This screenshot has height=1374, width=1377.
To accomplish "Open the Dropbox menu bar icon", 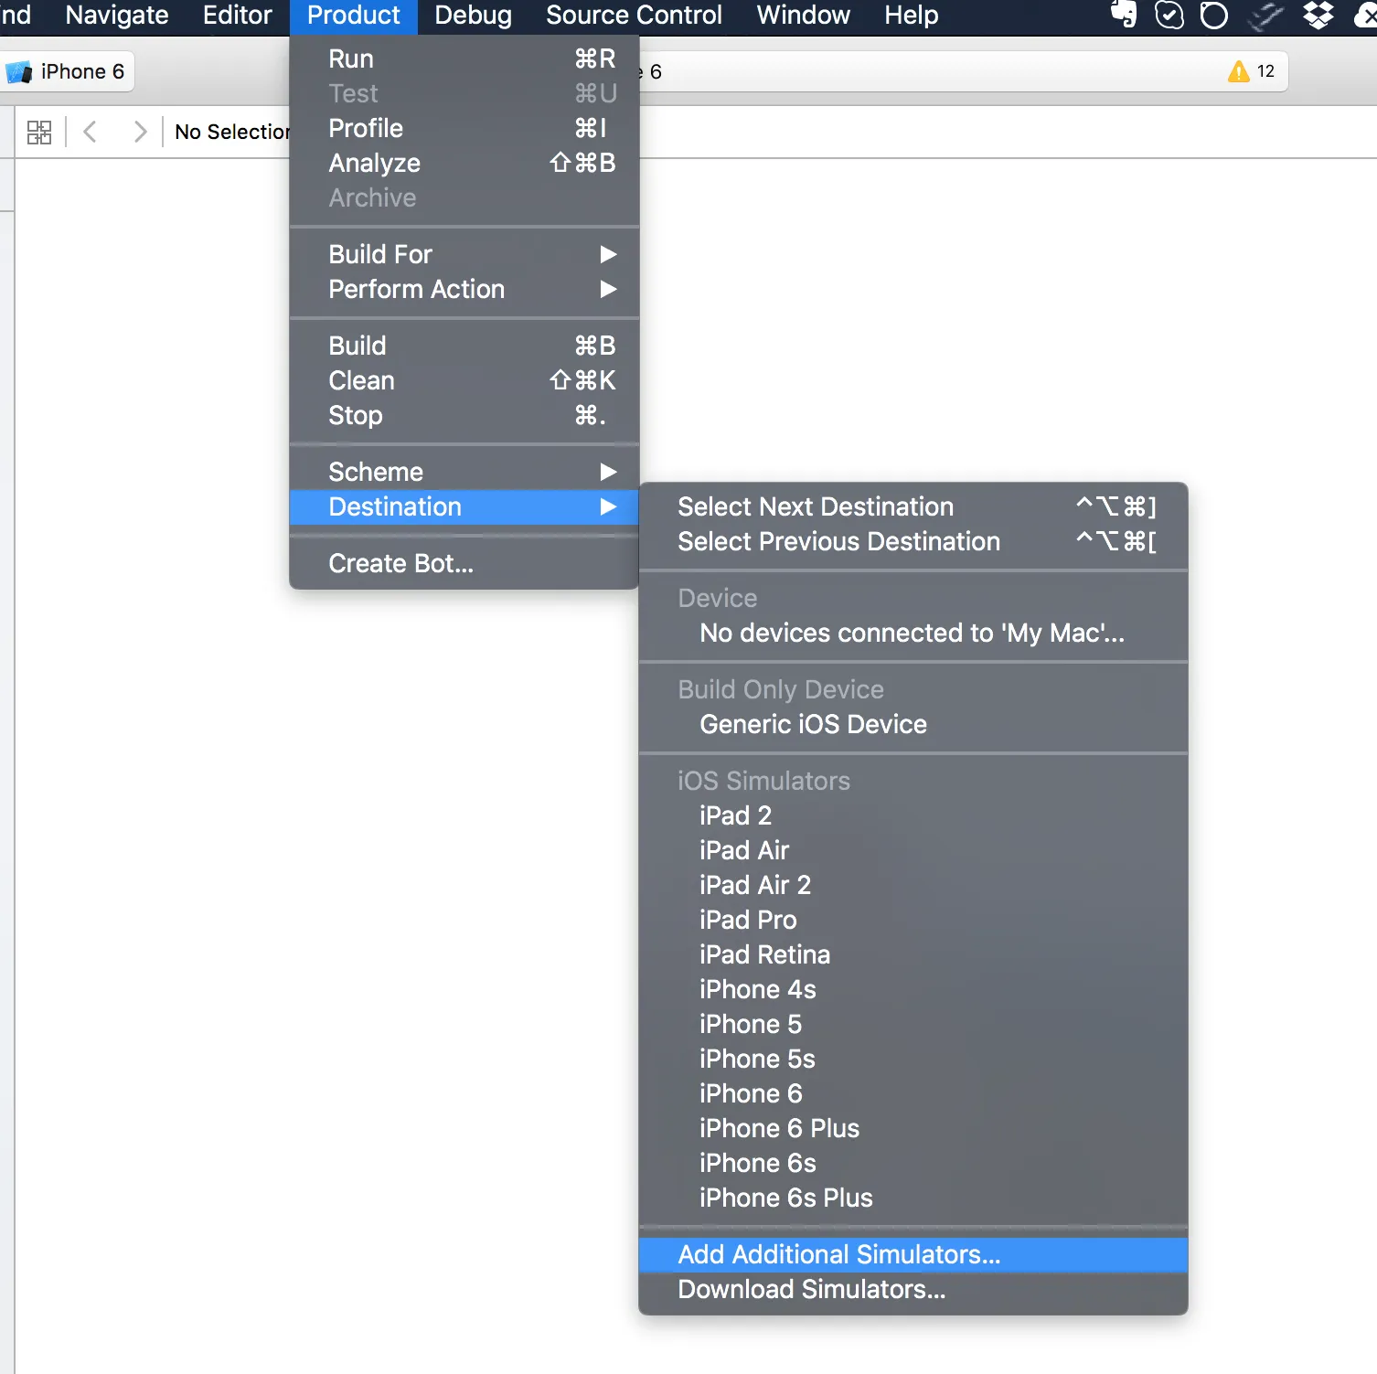I will [x=1318, y=15].
